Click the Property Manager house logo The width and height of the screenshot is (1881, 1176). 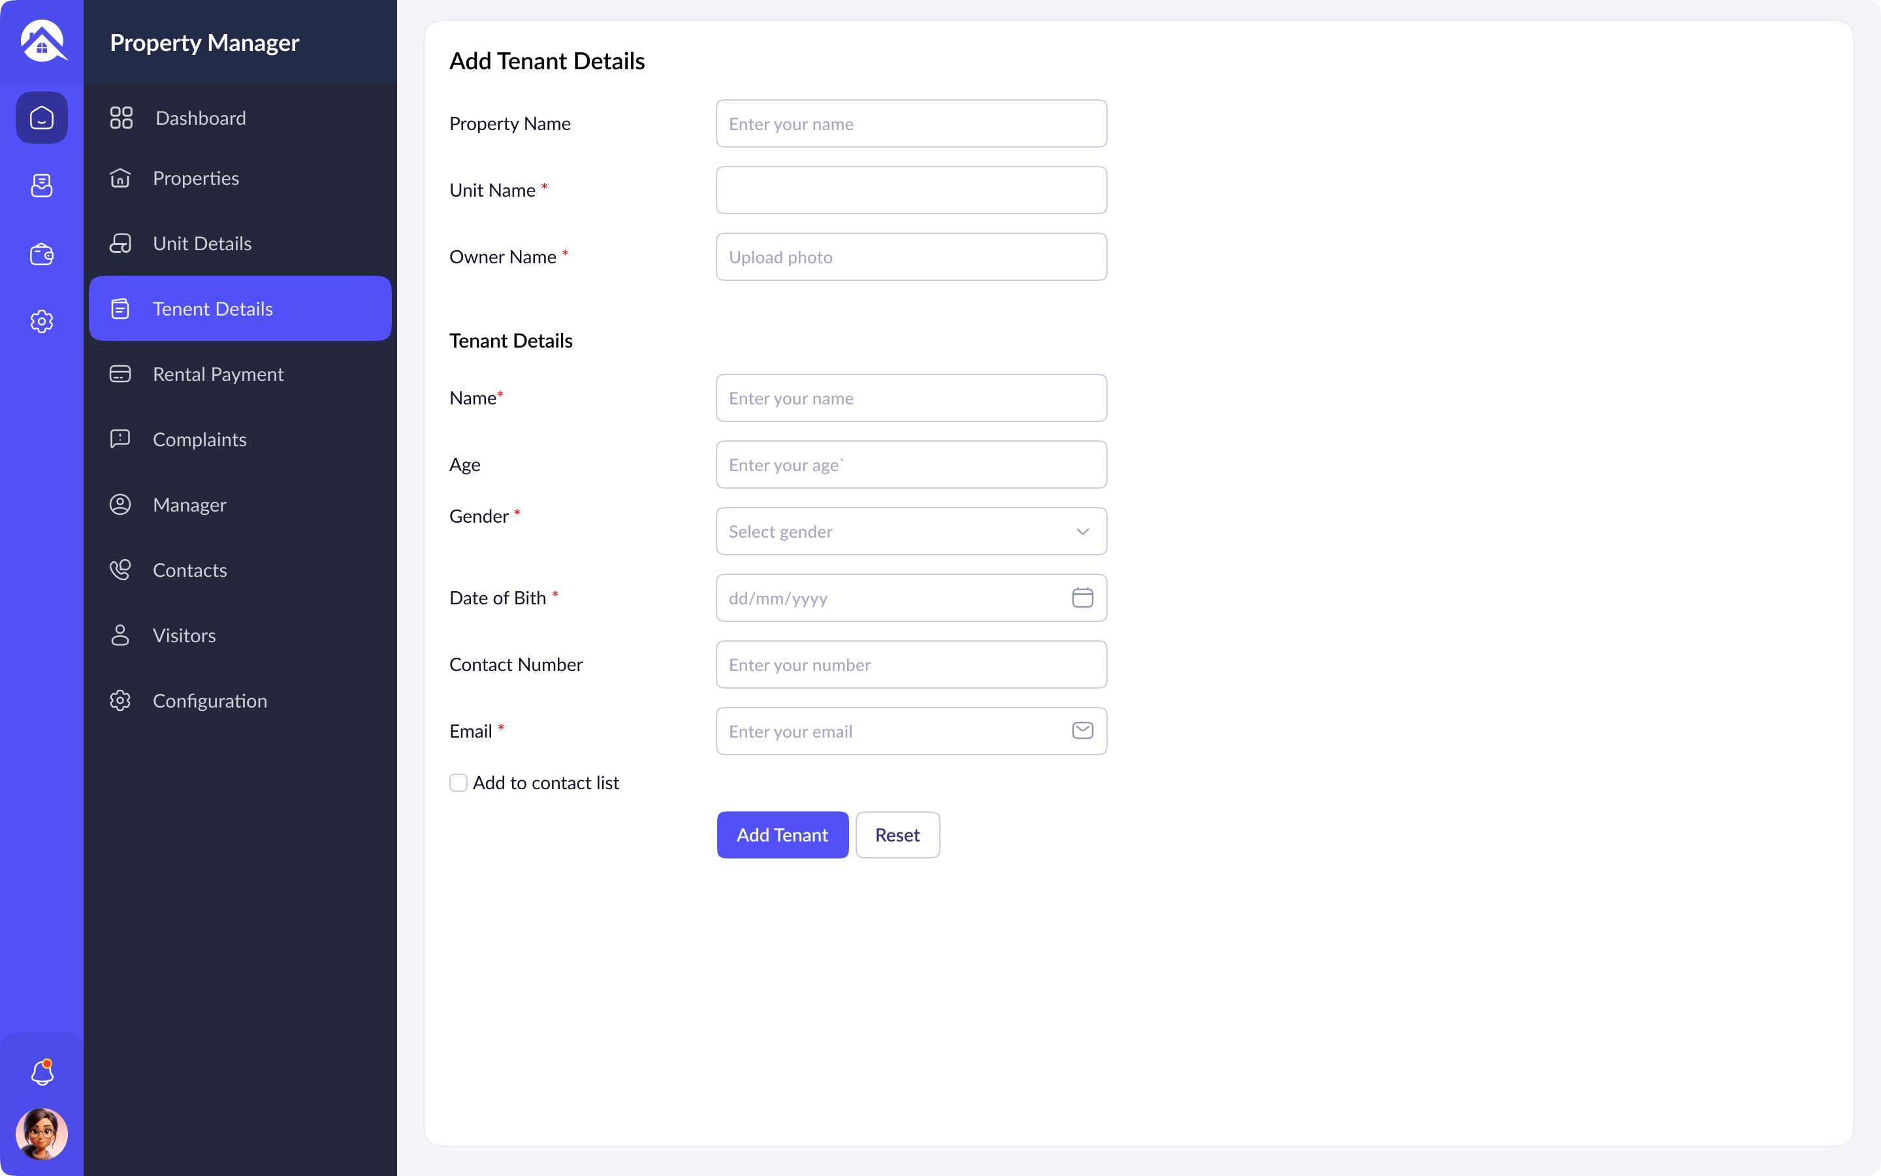(42, 41)
